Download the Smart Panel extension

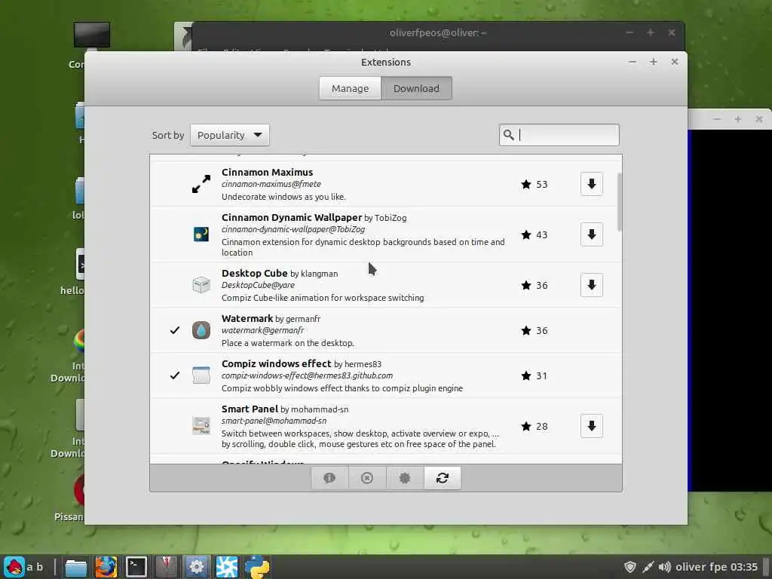(591, 426)
